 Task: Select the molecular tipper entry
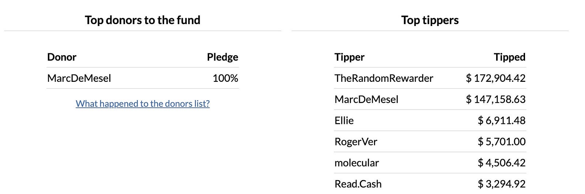(356, 163)
